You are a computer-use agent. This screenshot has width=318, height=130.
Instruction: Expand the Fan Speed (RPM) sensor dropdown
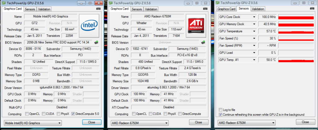pyautogui.click(x=254, y=45)
